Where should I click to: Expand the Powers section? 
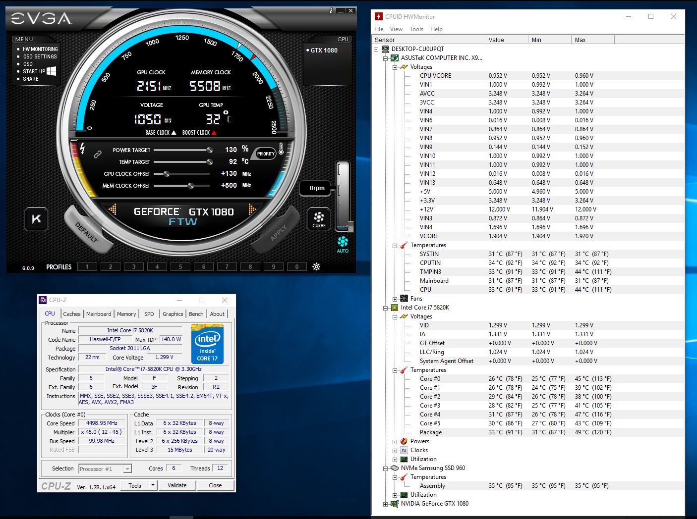[395, 441]
